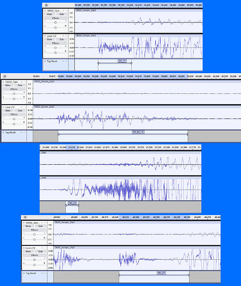Solo the CMSS_Sam track in top panel
This screenshot has height=286, width=241.
click(62, 14)
